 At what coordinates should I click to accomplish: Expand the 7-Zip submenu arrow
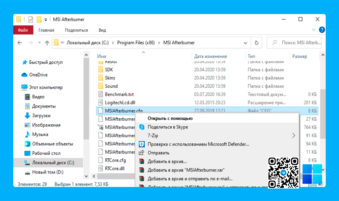[x=293, y=135]
